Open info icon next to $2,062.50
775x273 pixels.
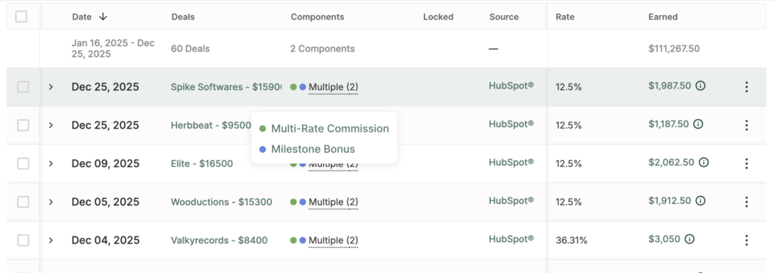coord(704,163)
